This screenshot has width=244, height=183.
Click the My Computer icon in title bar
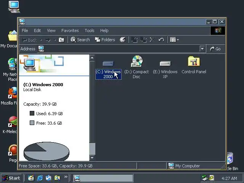[x=22, y=22]
